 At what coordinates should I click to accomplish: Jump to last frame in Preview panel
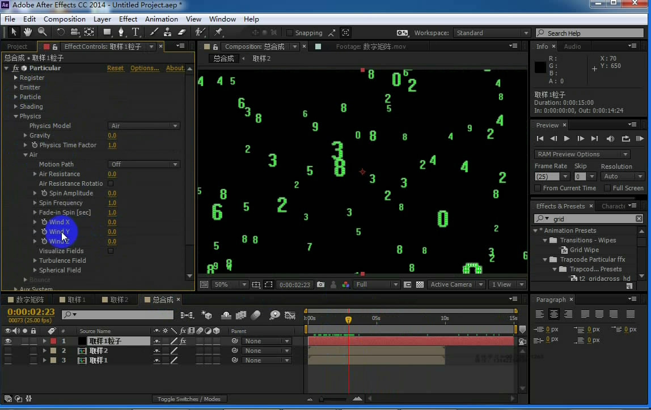(x=594, y=139)
